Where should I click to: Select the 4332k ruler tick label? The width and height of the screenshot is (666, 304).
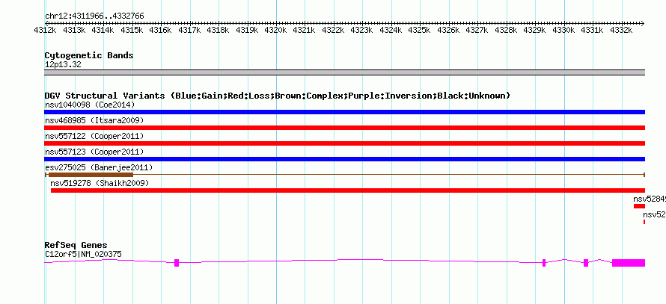point(620,31)
